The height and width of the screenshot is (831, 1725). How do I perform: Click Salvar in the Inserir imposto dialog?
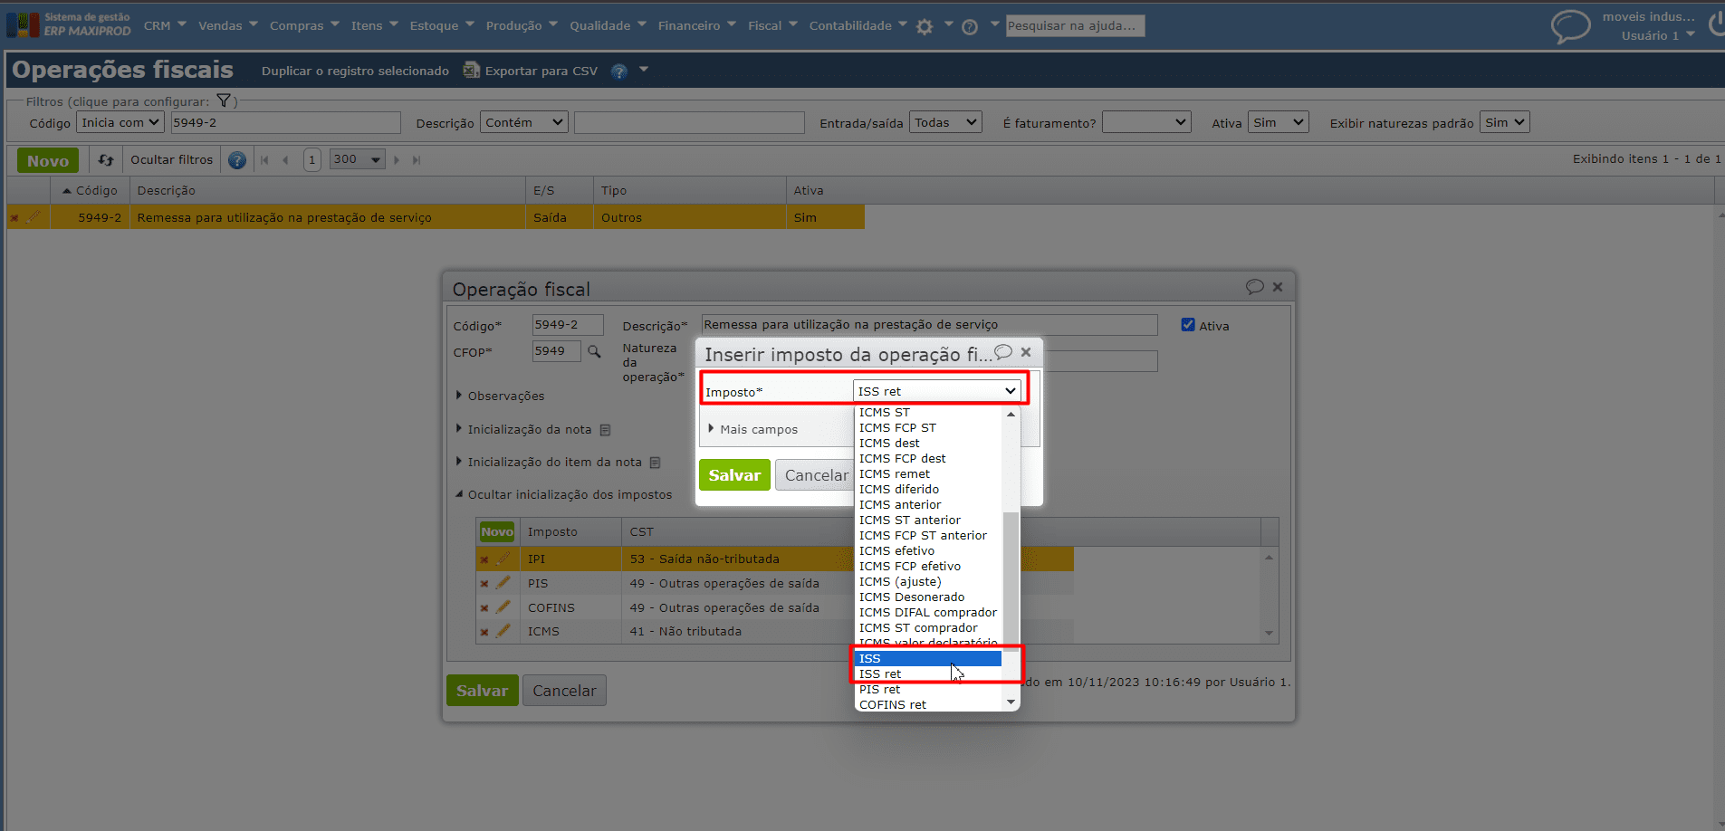point(734,475)
